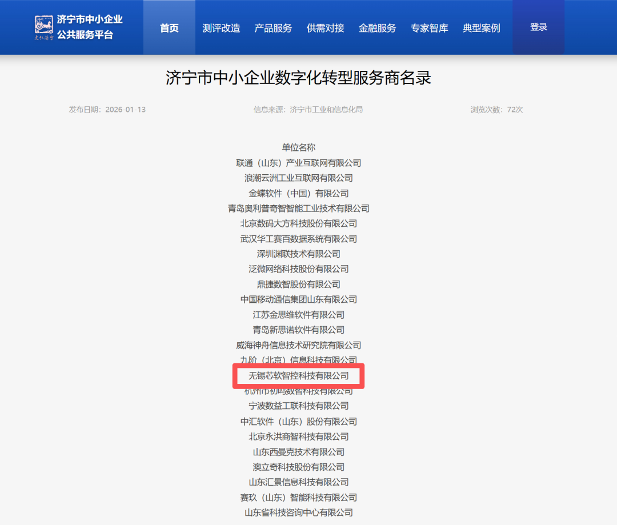Open the 首页 navigation tab

click(169, 27)
